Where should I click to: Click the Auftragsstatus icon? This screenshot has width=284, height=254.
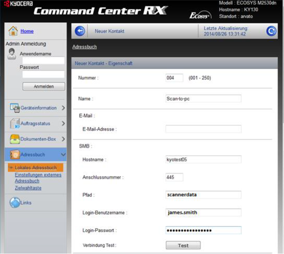coord(15,124)
